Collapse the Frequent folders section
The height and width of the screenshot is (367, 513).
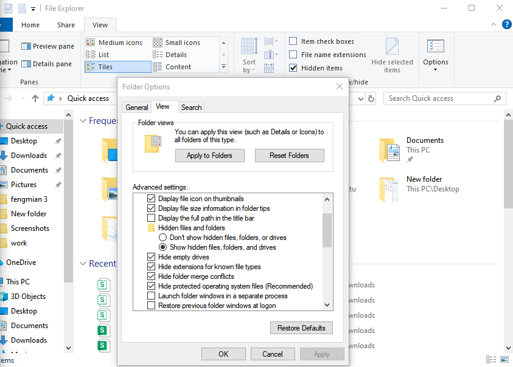pos(83,120)
